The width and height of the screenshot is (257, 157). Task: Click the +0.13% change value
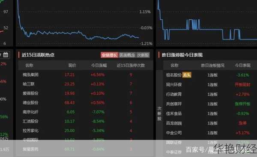98,84
